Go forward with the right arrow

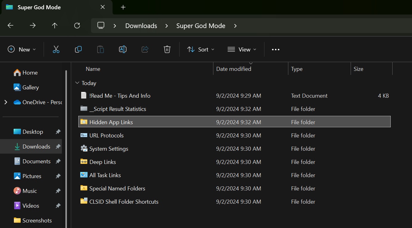pyautogui.click(x=33, y=26)
